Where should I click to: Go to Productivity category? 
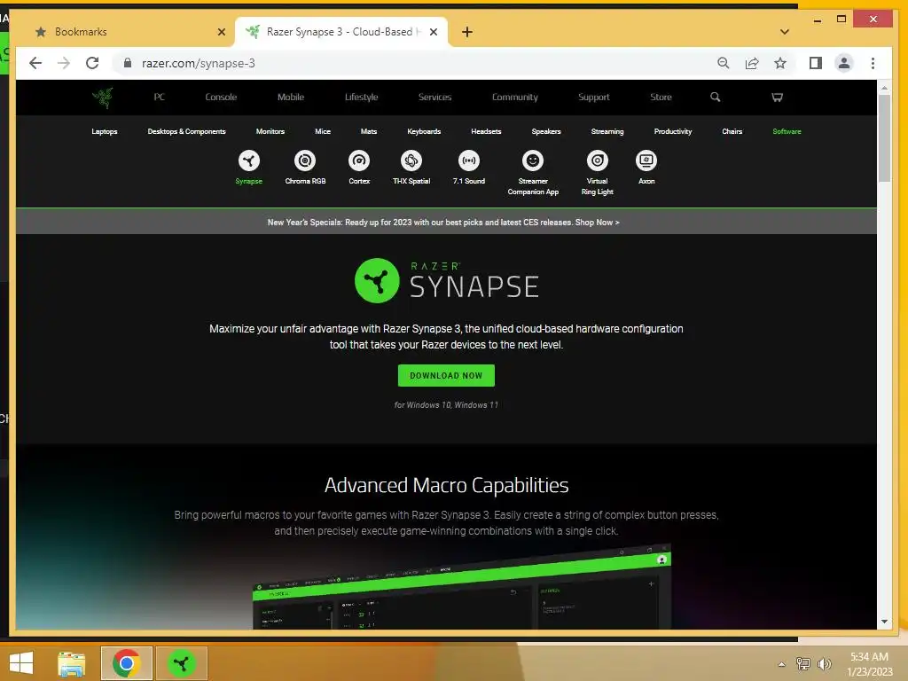[x=673, y=131]
